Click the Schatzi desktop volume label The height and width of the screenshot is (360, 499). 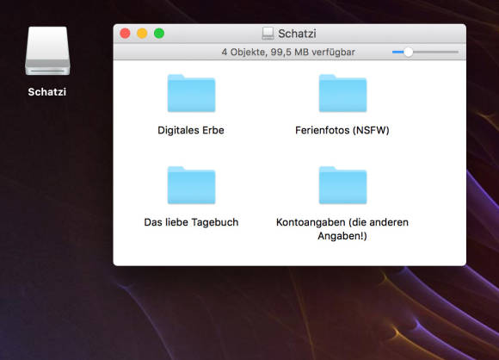(47, 92)
